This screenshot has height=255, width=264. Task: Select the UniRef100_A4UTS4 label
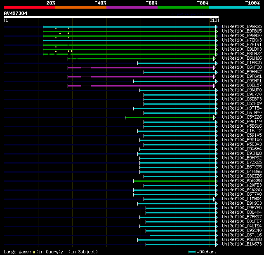tap(242, 226)
